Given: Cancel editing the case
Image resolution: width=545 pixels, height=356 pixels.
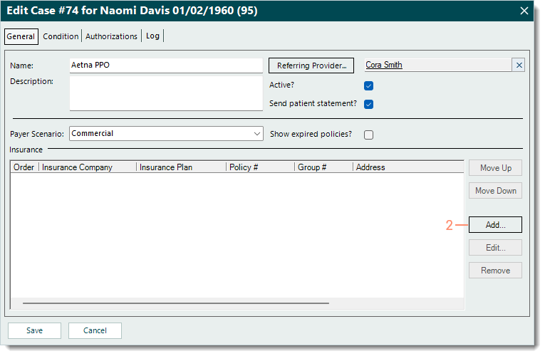Looking at the screenshot, I should pyautogui.click(x=95, y=330).
